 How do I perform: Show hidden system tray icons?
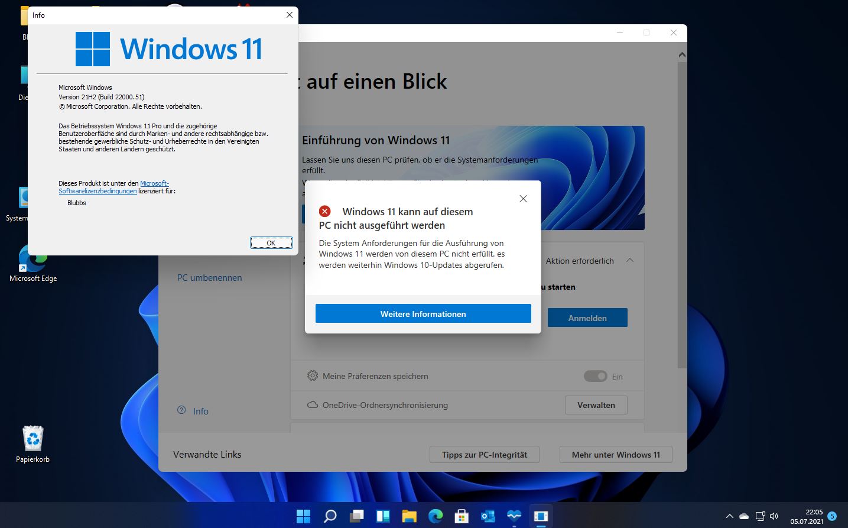click(x=729, y=516)
